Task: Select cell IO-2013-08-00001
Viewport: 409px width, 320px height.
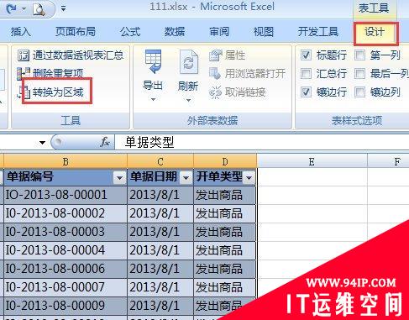Action: click(x=66, y=195)
